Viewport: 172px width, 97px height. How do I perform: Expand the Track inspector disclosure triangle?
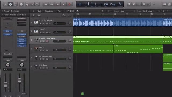(3, 15)
